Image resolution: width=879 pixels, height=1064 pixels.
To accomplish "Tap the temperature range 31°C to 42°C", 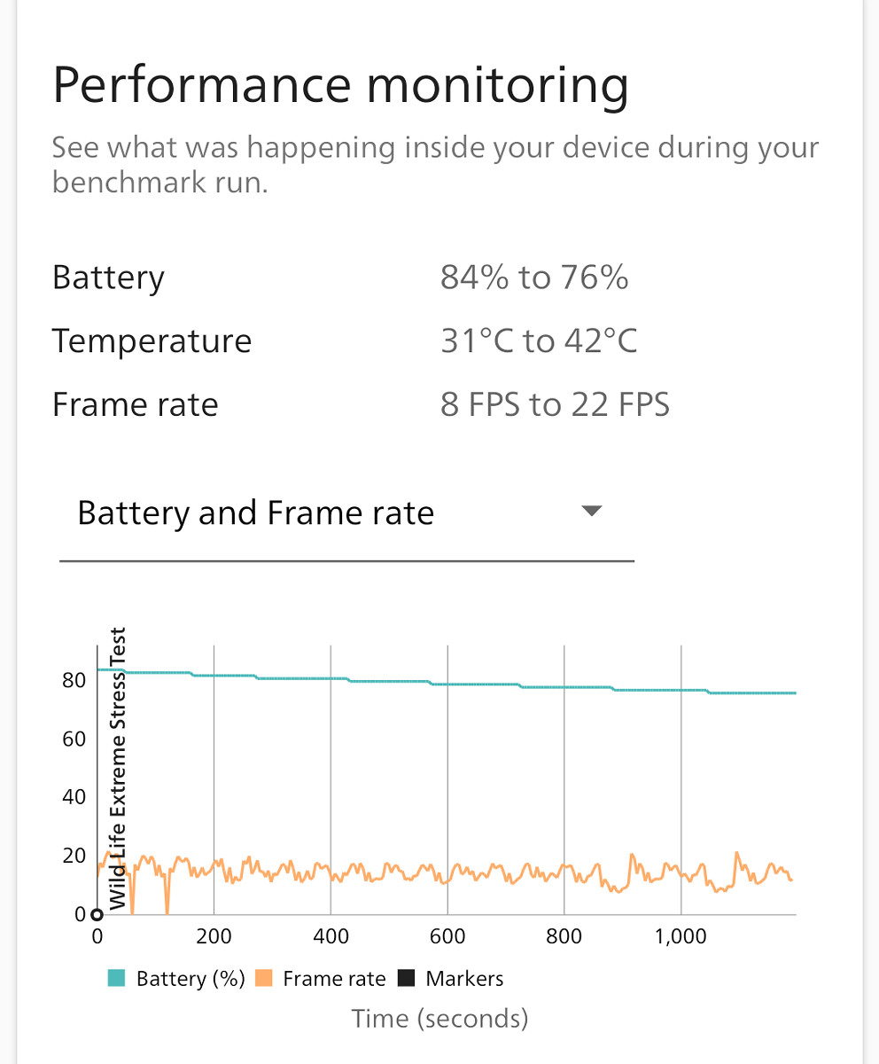I will click(x=539, y=340).
